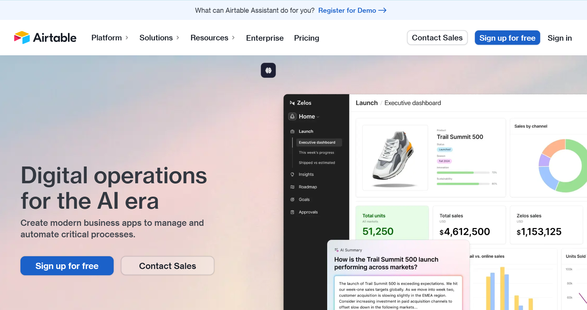Open the Resources menu item

pyautogui.click(x=209, y=38)
